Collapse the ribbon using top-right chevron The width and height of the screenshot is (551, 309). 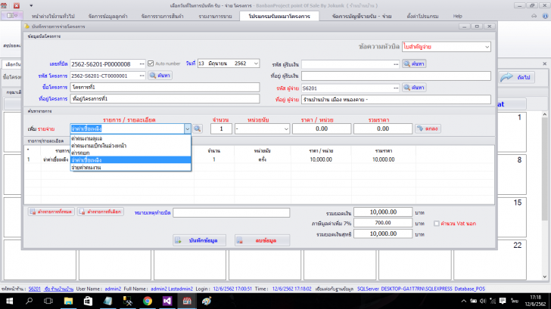pyautogui.click(x=534, y=16)
